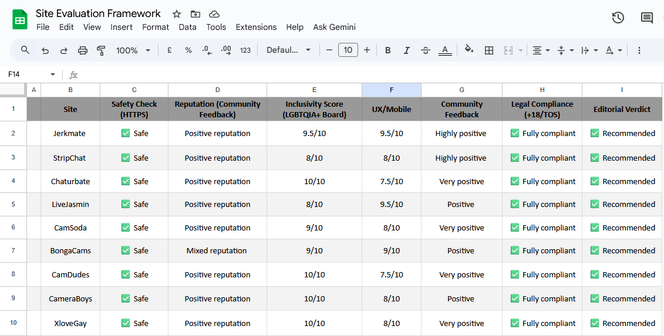
Task: Increase the font size
Action: (x=367, y=50)
